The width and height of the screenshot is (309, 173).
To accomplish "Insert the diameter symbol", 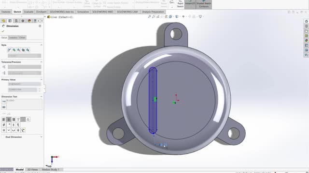I will (4, 125).
